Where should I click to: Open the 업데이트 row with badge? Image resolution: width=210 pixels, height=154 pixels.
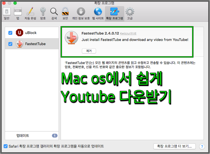(x=32, y=136)
